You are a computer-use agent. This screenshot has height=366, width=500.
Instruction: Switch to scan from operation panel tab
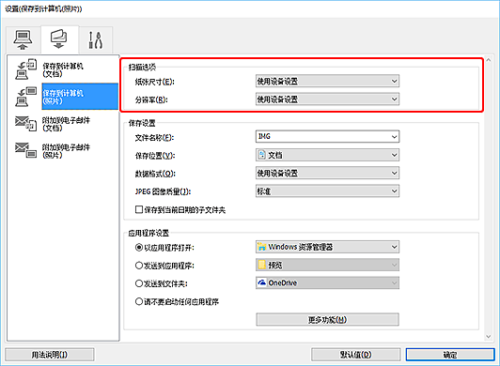click(x=59, y=38)
